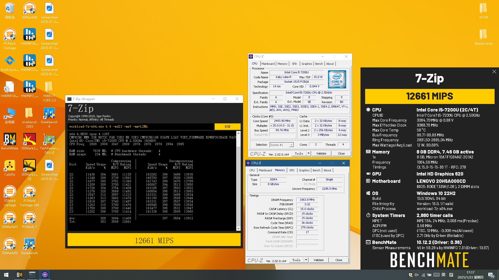Viewport: 499px width, 280px height.
Task: Open the Bench tab in upper CPU-Z
Action: coord(319,64)
